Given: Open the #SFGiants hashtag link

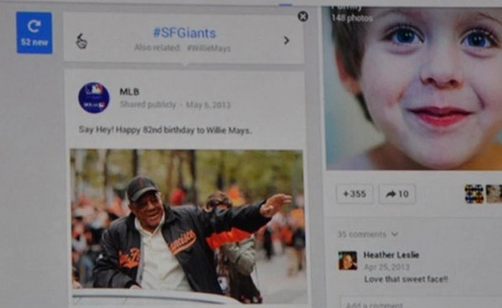Looking at the screenshot, I should (184, 33).
